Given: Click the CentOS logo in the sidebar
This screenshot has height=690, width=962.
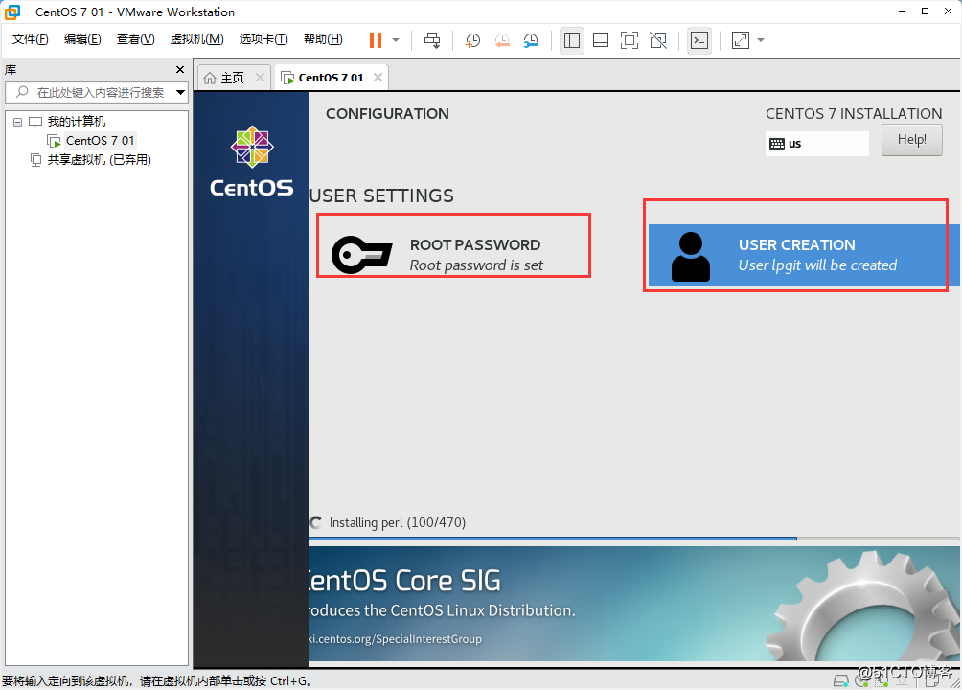Looking at the screenshot, I should pyautogui.click(x=252, y=161).
